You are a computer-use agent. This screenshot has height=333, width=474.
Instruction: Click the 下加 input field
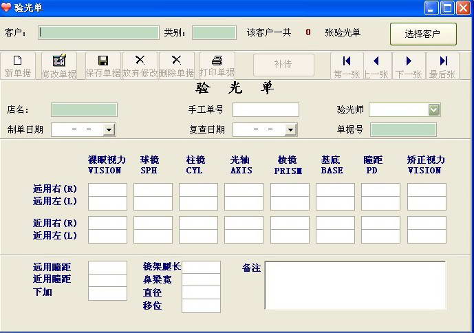(107, 293)
